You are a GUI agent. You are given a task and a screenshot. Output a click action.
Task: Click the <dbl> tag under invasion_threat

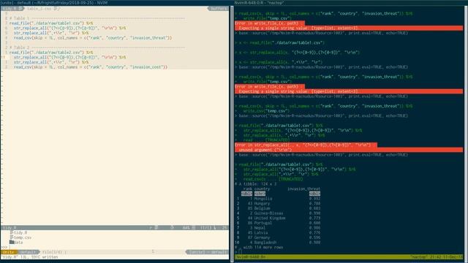click(x=314, y=194)
